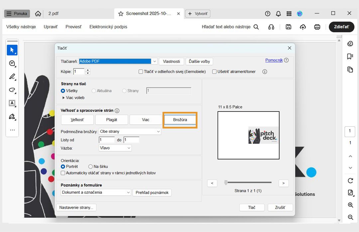Click the printer icon in top toolbar
The width and height of the screenshot is (359, 232).
[317, 27]
